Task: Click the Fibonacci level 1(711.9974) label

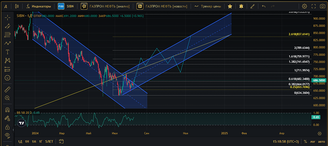Action: [x=302, y=70]
